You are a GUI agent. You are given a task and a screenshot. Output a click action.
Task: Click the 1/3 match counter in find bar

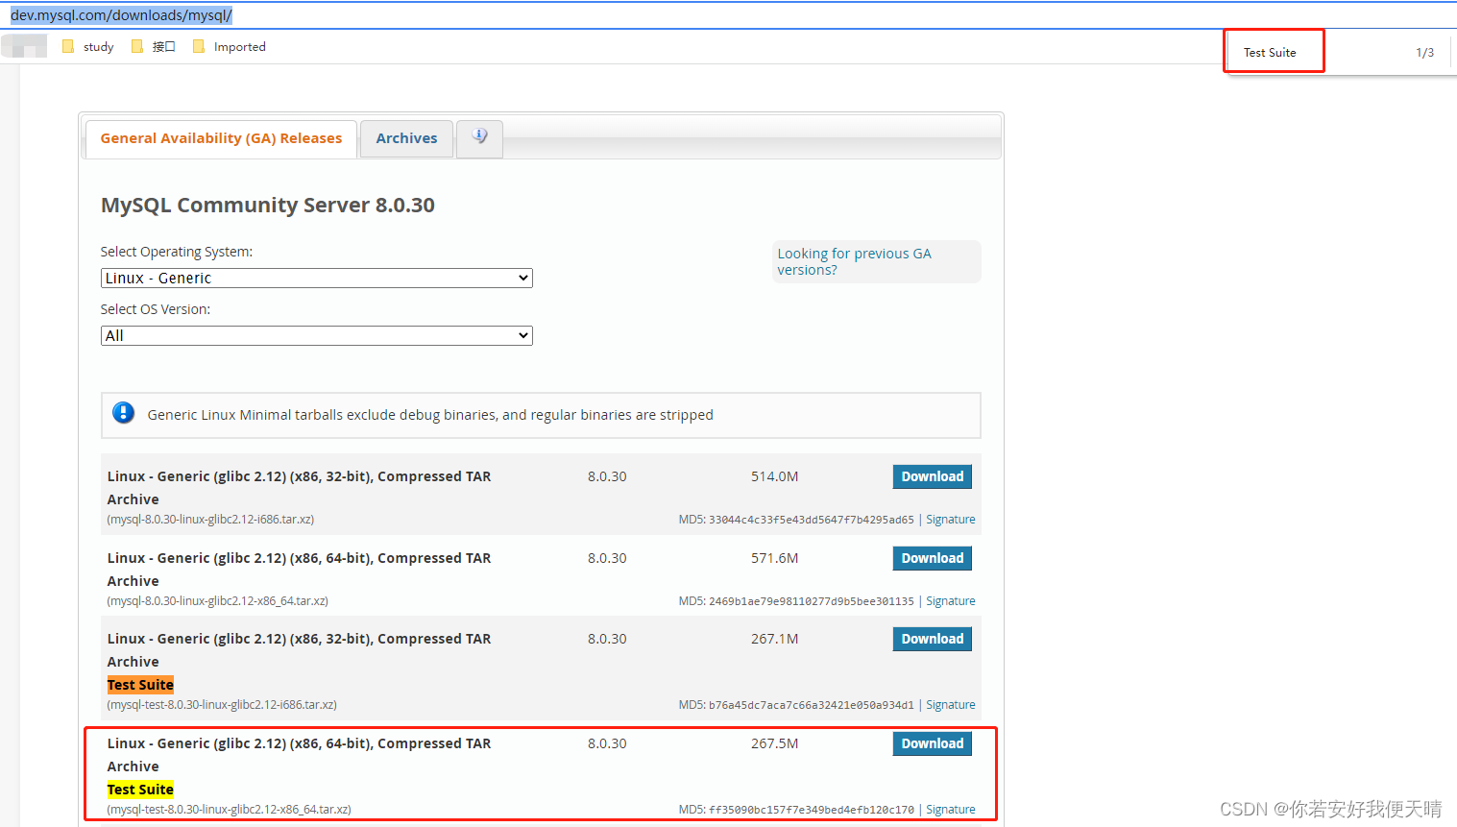point(1424,53)
